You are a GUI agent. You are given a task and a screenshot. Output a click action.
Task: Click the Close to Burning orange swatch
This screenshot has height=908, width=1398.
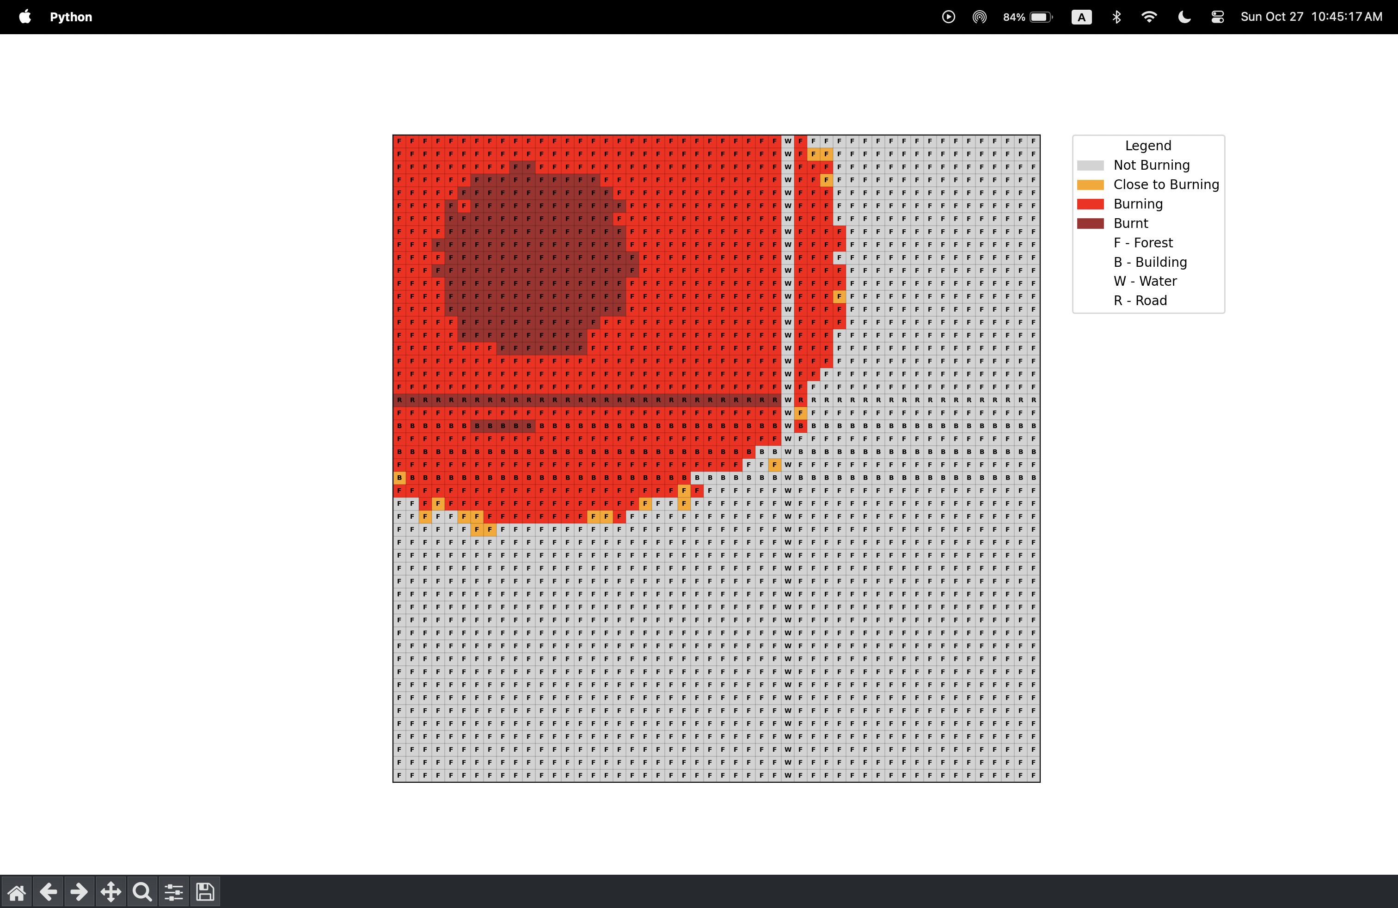click(x=1090, y=184)
